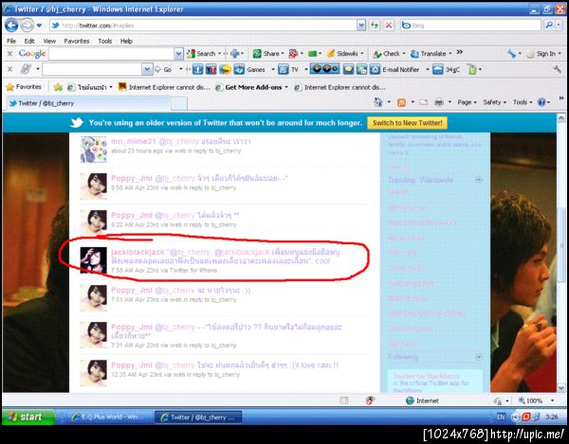Click the YouTube icon in toolbar

[x=211, y=69]
